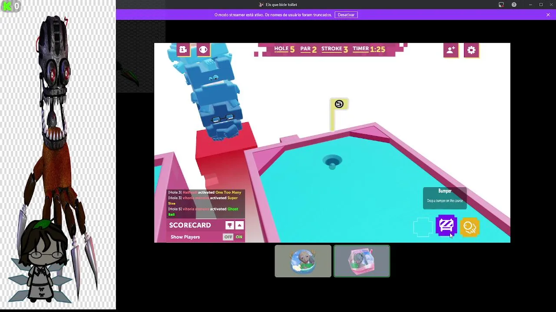This screenshot has width=556, height=312.
Task: Switch Show Players to ON
Action: pyautogui.click(x=239, y=237)
